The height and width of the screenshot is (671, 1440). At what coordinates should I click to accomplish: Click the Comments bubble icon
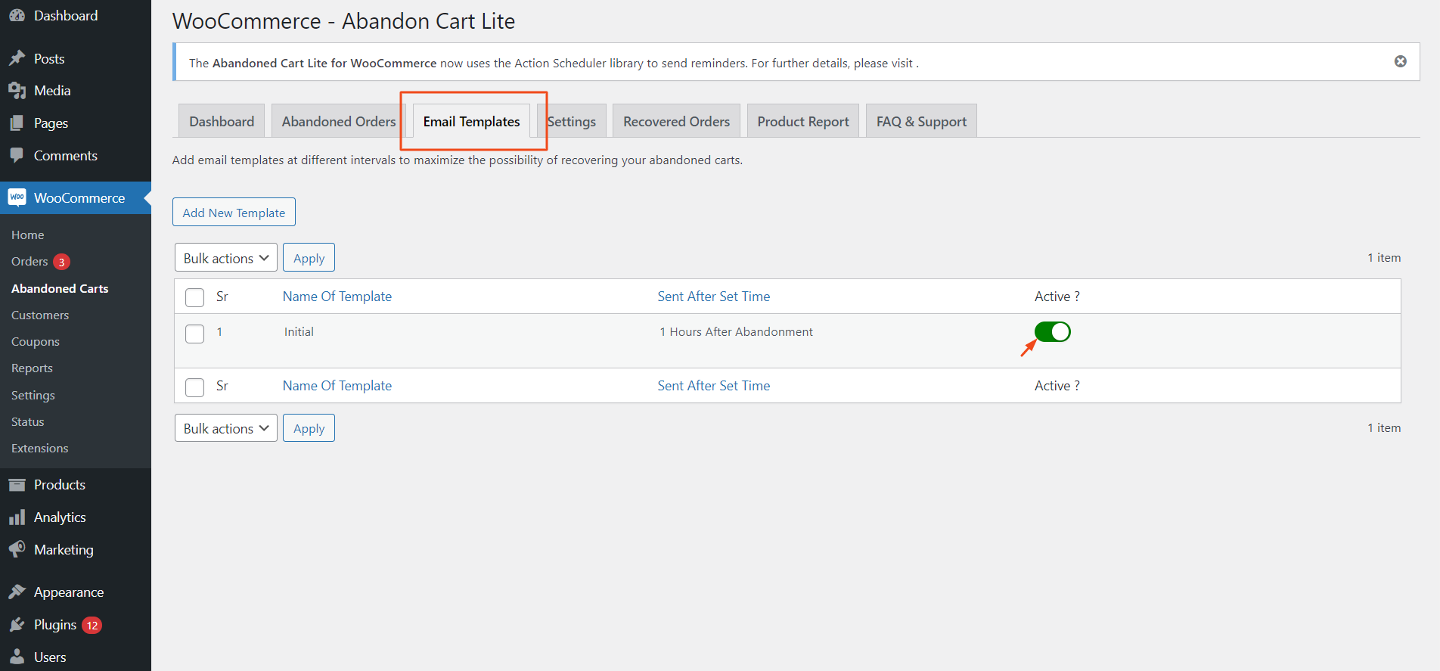pos(17,155)
